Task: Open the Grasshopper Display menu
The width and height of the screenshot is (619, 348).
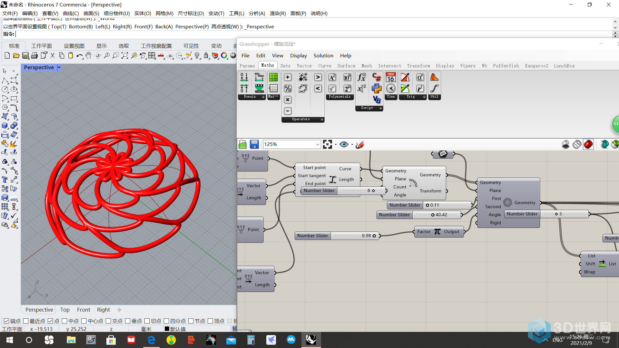Action: (298, 55)
